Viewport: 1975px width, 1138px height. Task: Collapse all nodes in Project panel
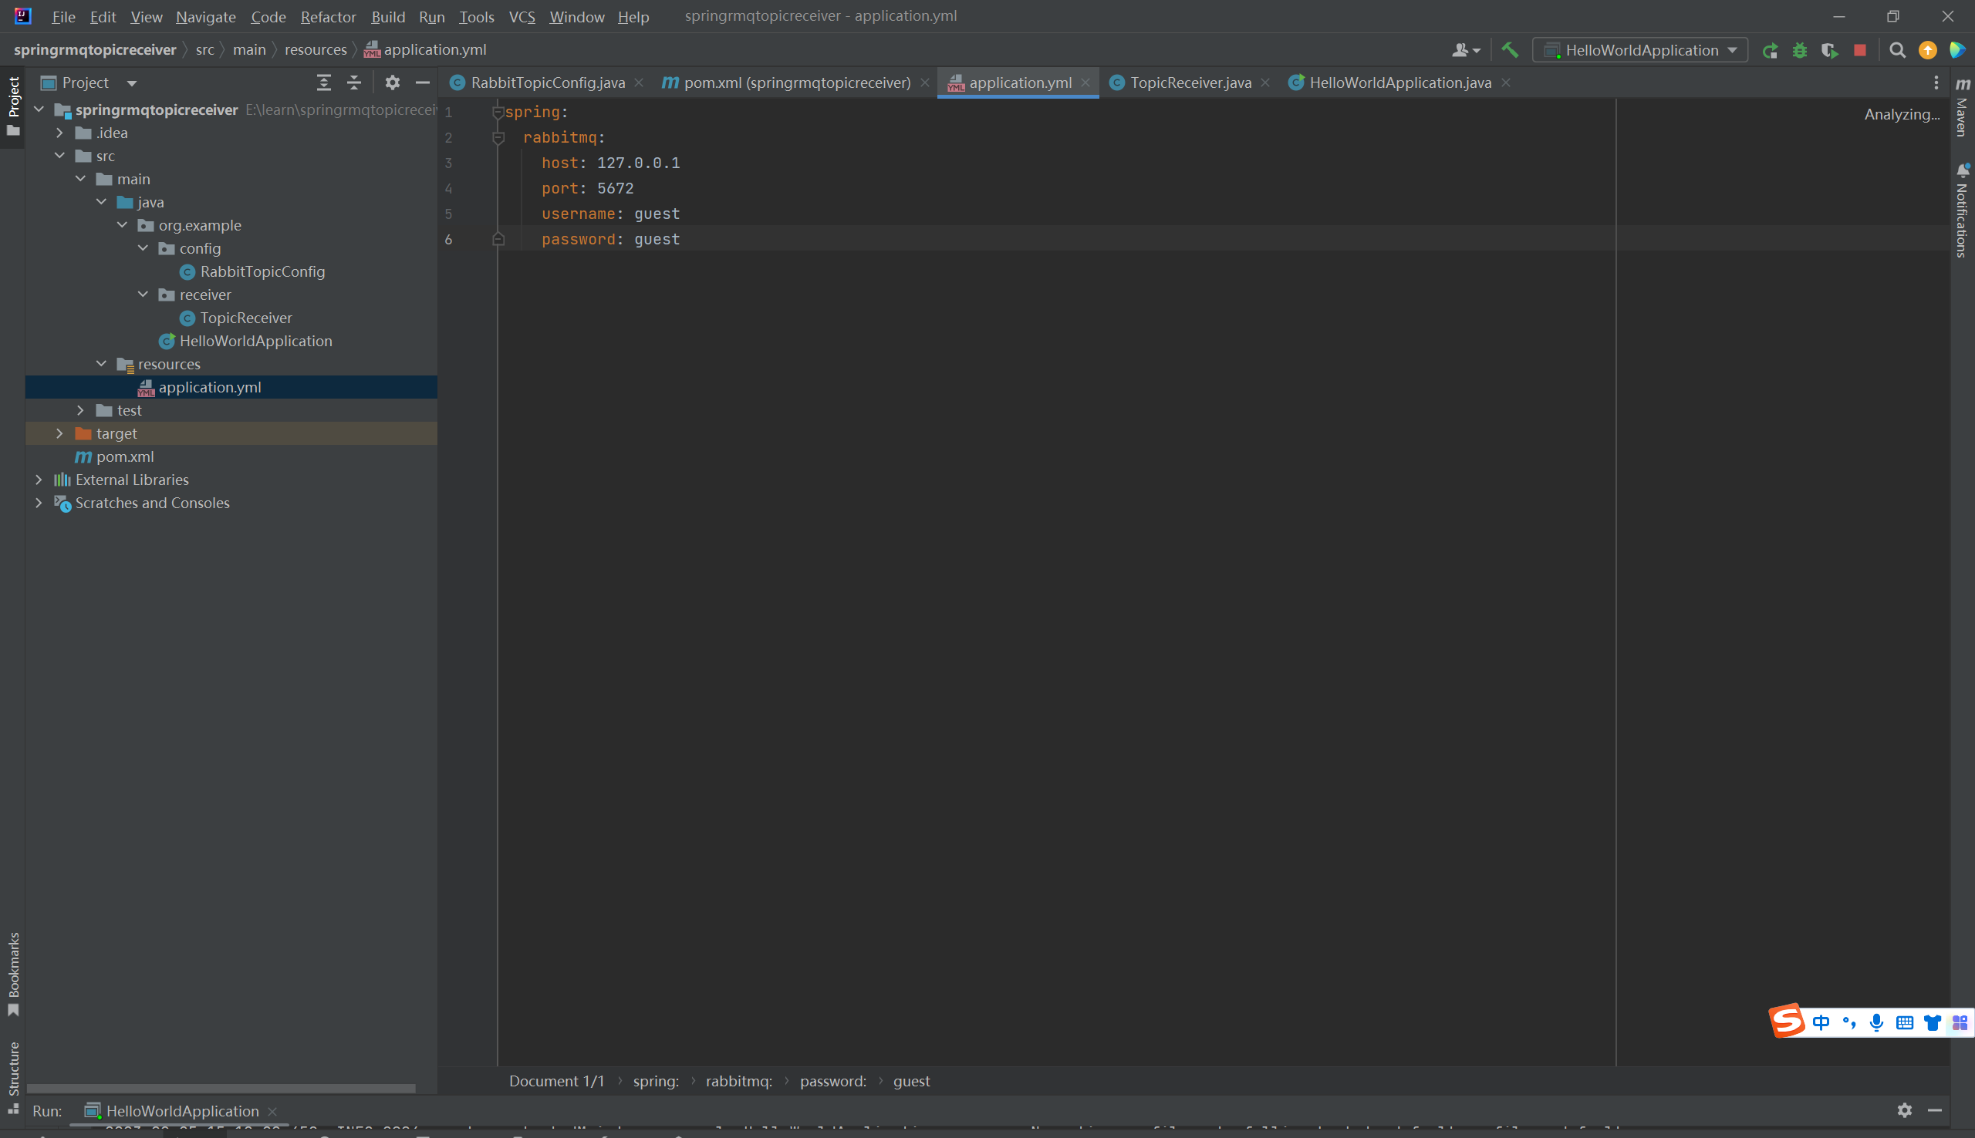(x=353, y=82)
